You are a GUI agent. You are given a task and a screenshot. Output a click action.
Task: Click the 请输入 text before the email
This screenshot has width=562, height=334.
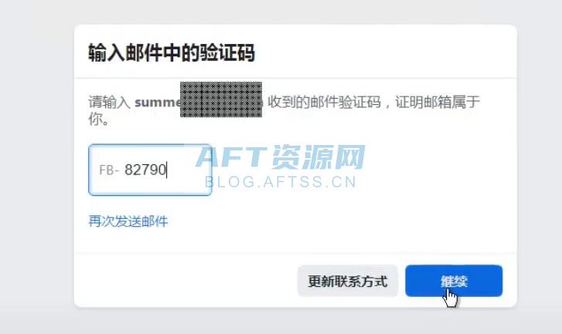click(x=111, y=102)
